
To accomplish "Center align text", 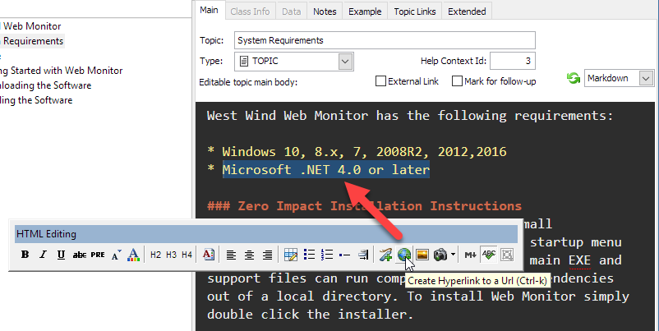I will point(249,255).
